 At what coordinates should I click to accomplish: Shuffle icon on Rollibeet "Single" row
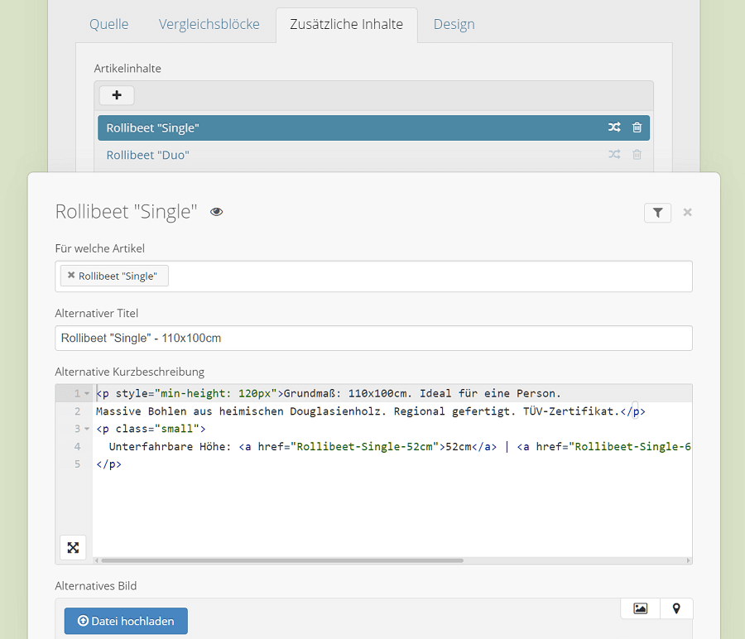614,127
